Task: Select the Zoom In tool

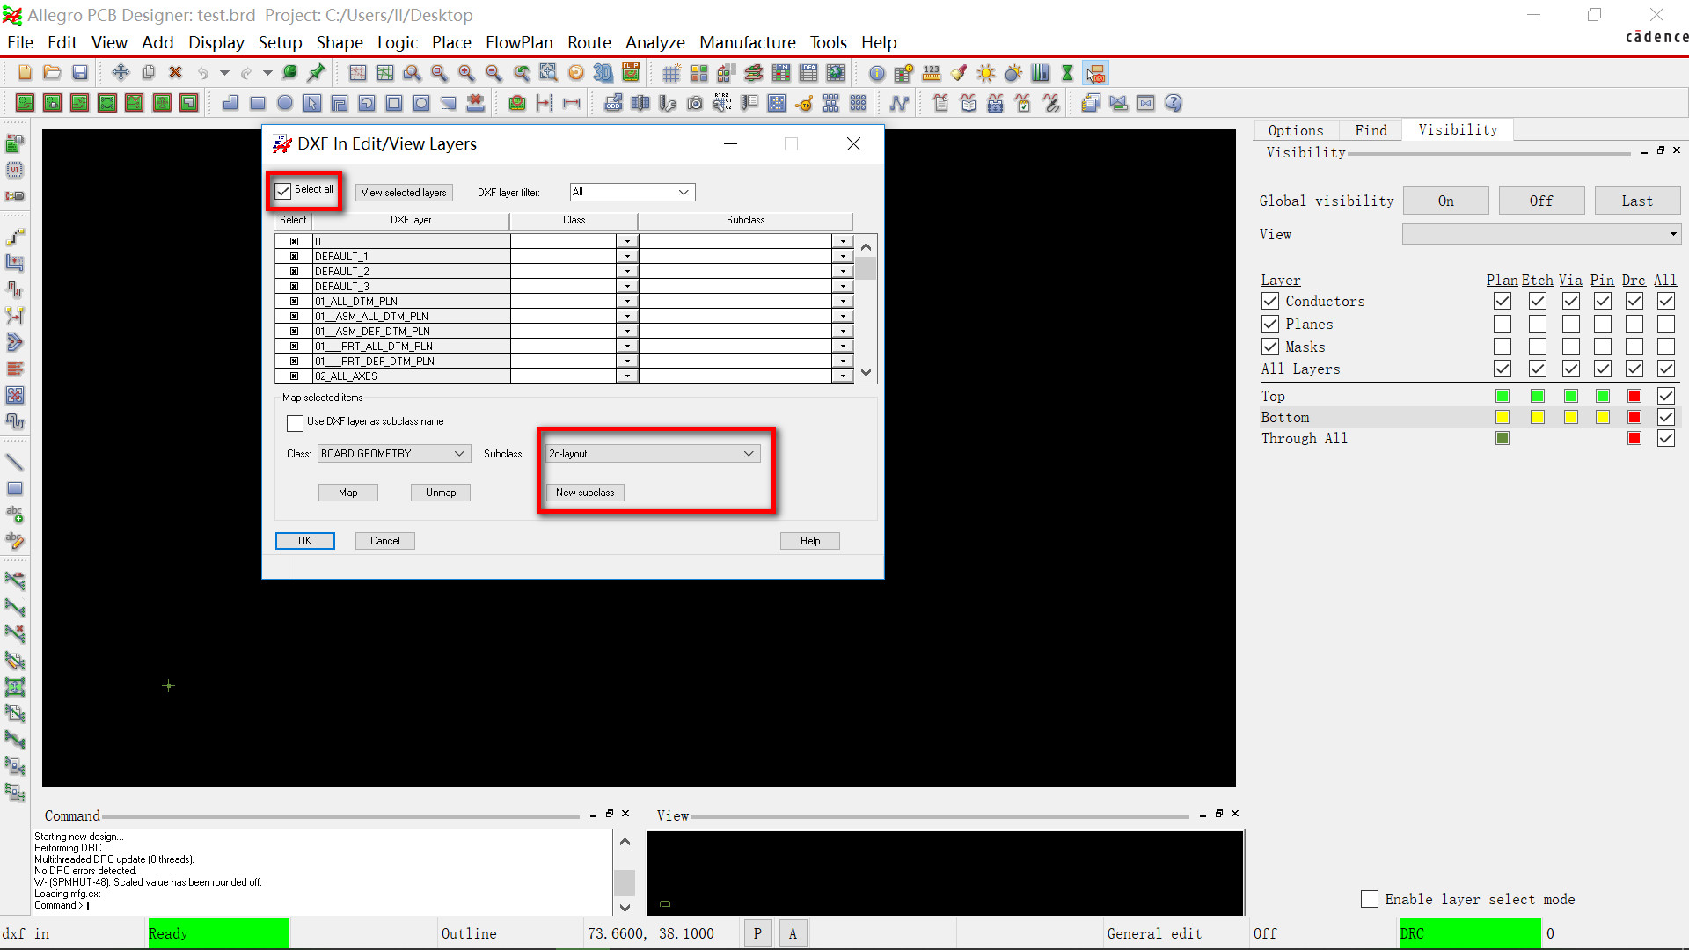Action: pos(466,73)
